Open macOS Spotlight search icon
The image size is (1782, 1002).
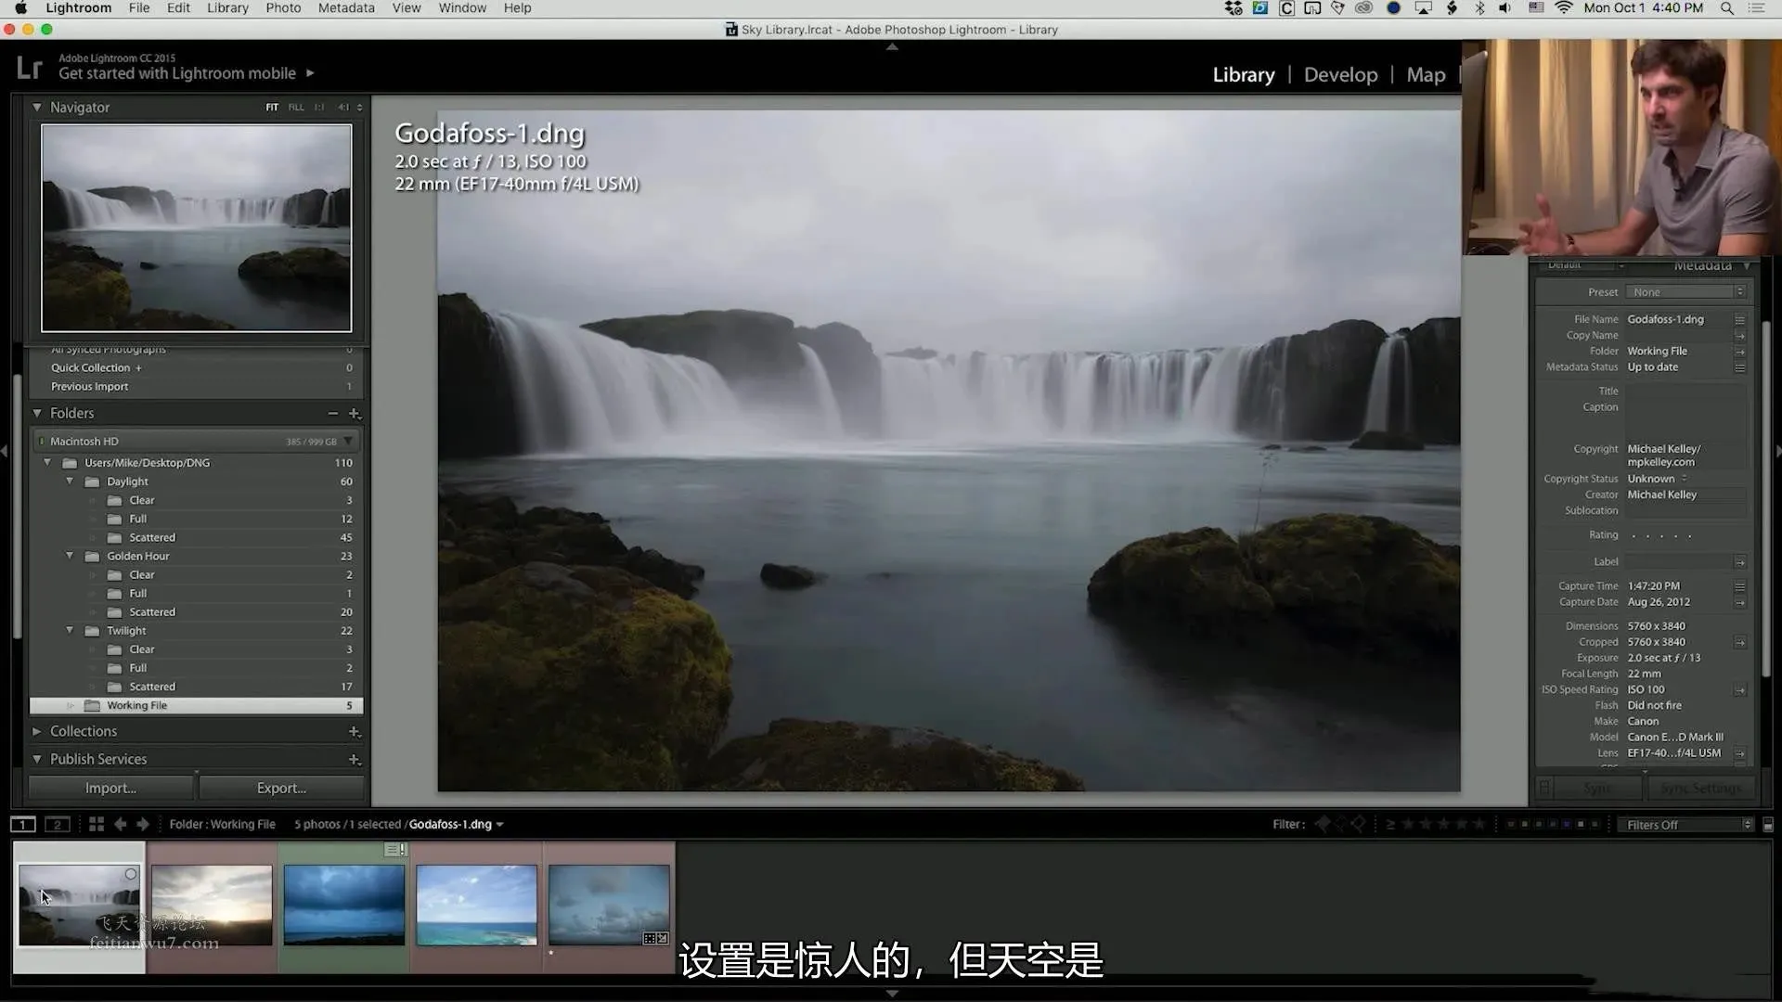(1727, 8)
